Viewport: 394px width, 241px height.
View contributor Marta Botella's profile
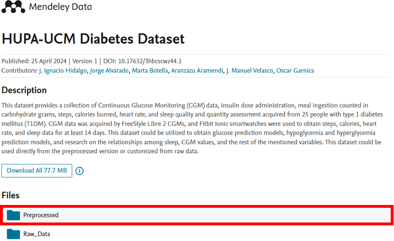click(x=150, y=71)
